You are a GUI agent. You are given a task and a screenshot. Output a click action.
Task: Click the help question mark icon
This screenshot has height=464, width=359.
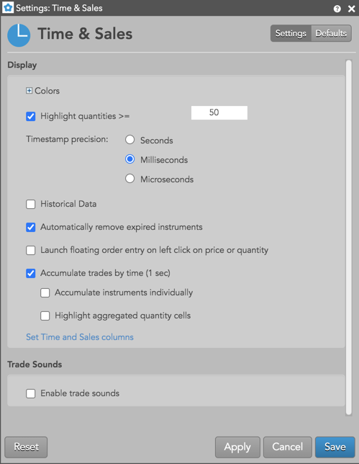pos(337,9)
